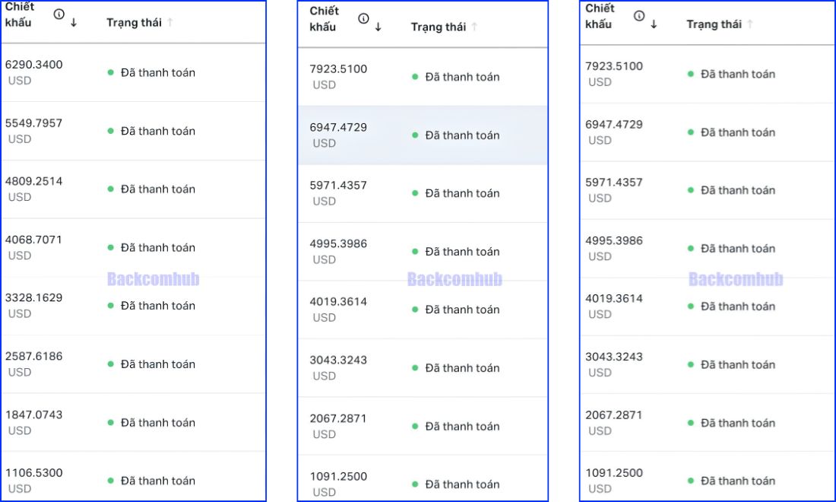Trạng thái sort arrow in table with highlighted row
836x502 pixels.
(474, 27)
